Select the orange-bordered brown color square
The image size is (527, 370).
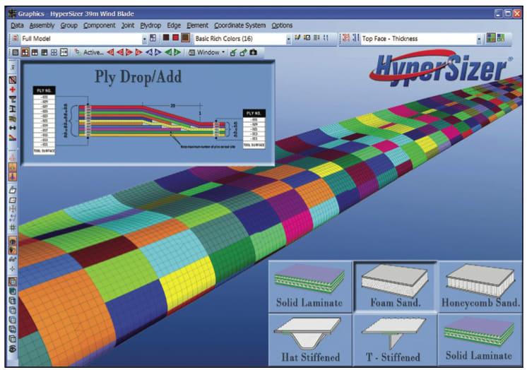pyautogui.click(x=185, y=37)
